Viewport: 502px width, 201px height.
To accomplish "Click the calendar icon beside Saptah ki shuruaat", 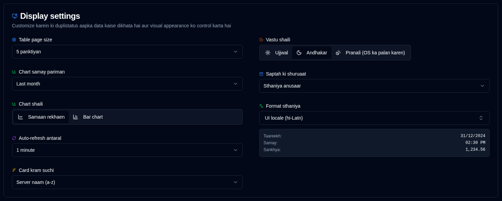I will 261,74.
